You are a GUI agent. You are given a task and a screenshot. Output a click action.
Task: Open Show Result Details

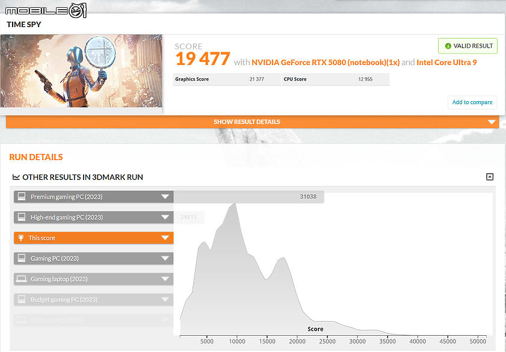[x=252, y=122]
